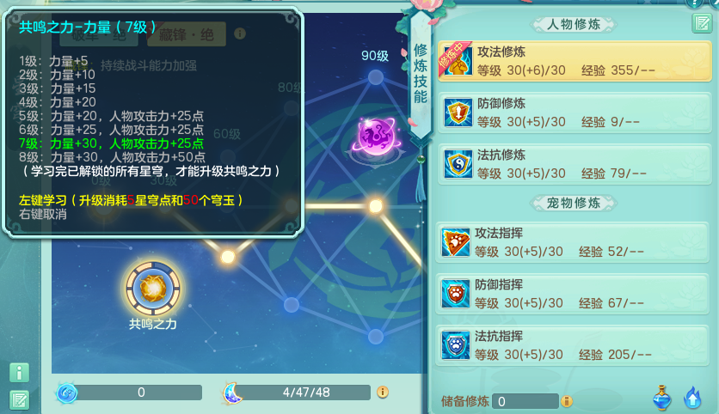Click the blue swirl currency icon
Screen dimensions: 719x414
pos(67,393)
